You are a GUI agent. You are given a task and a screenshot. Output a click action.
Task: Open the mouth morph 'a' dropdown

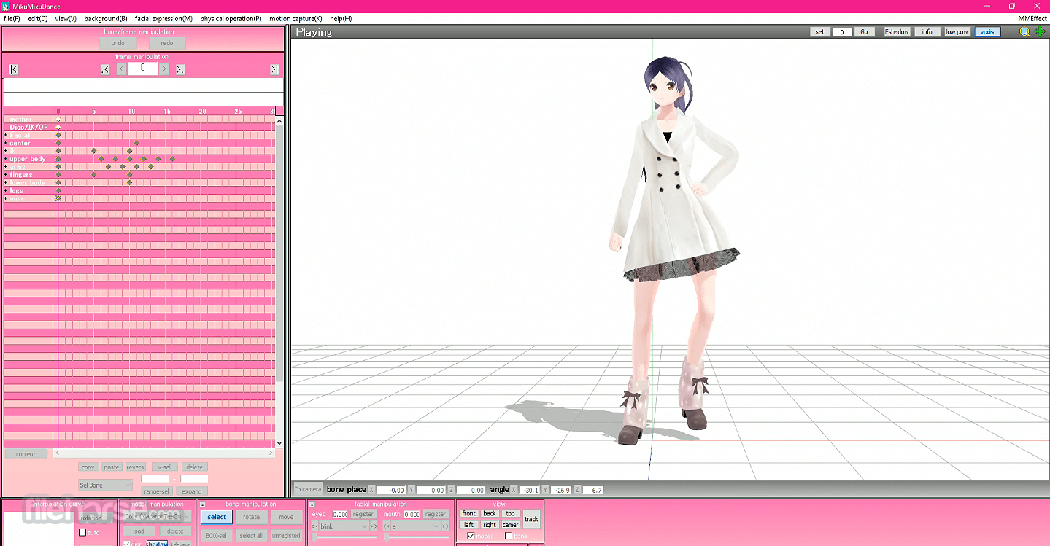(x=416, y=526)
